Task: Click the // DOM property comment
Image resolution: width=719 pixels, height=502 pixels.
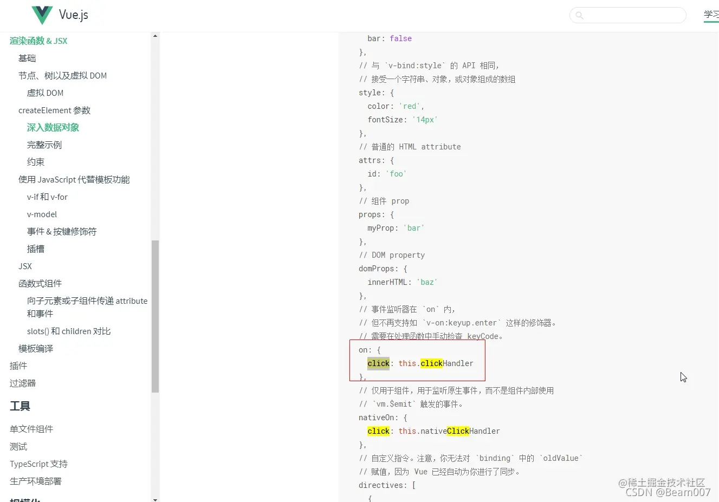Action: coord(392,255)
